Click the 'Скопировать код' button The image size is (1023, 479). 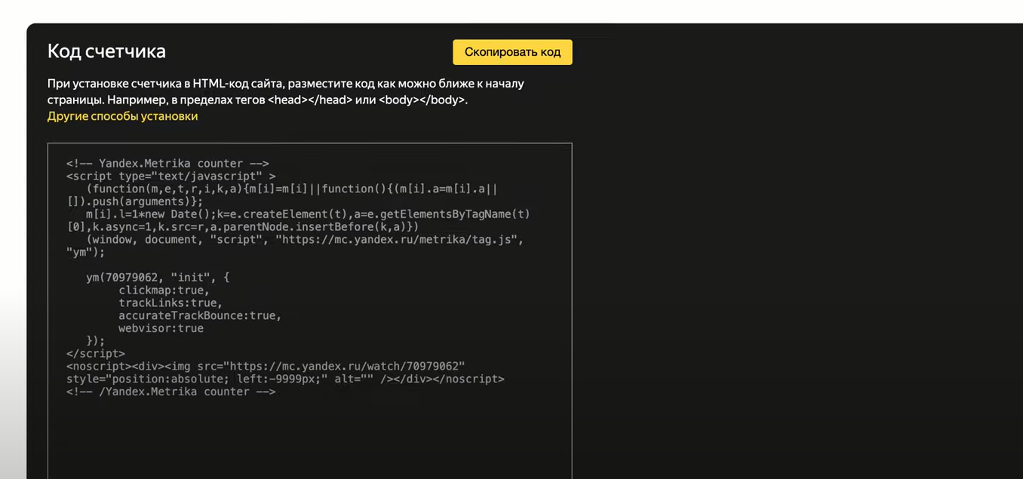(x=512, y=52)
